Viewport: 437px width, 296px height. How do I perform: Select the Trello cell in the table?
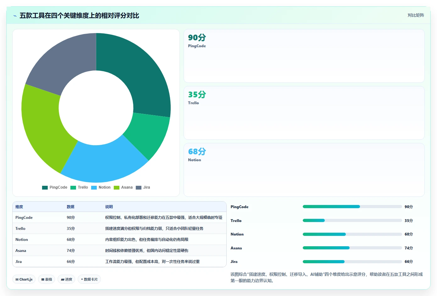pyautogui.click(x=20, y=229)
